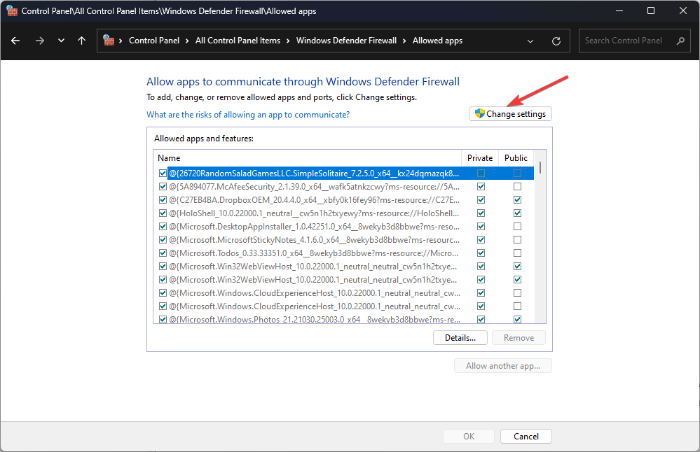Enable Public for McAfeeSecurity

tap(517, 186)
